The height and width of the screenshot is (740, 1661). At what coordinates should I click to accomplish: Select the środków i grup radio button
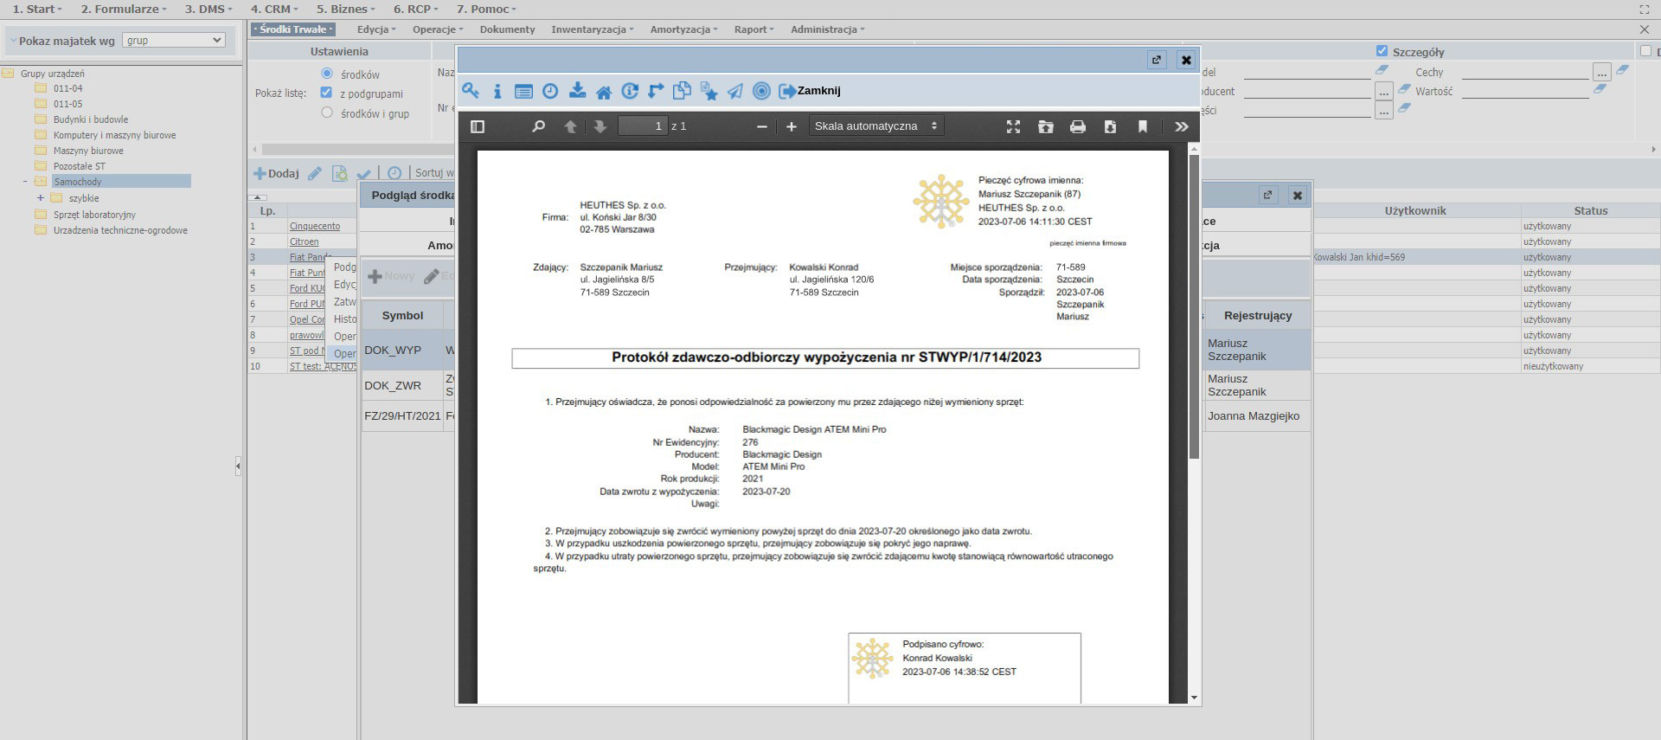[x=327, y=113]
